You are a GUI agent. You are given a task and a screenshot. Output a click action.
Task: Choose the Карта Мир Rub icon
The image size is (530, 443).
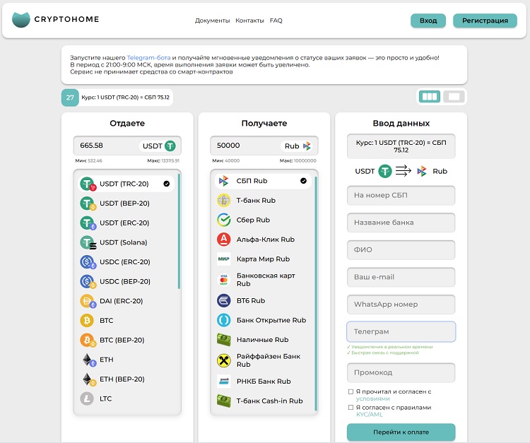pyautogui.click(x=223, y=259)
